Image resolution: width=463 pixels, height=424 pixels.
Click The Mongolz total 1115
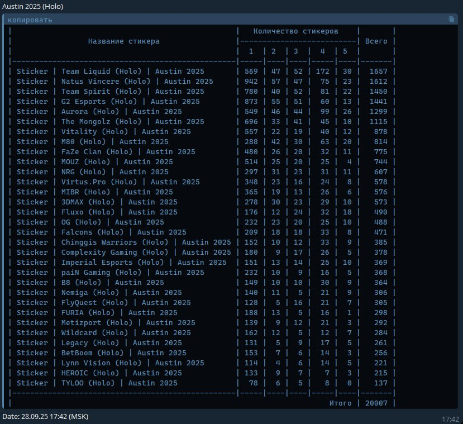click(378, 121)
